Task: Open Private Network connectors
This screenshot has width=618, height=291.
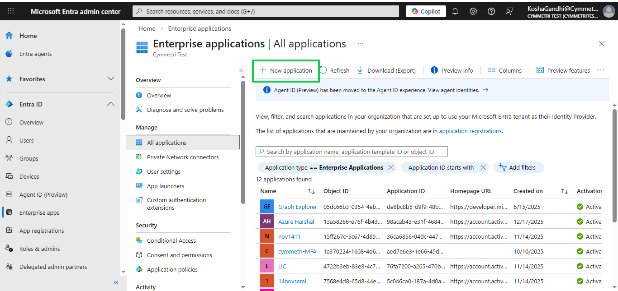Action: [x=183, y=157]
